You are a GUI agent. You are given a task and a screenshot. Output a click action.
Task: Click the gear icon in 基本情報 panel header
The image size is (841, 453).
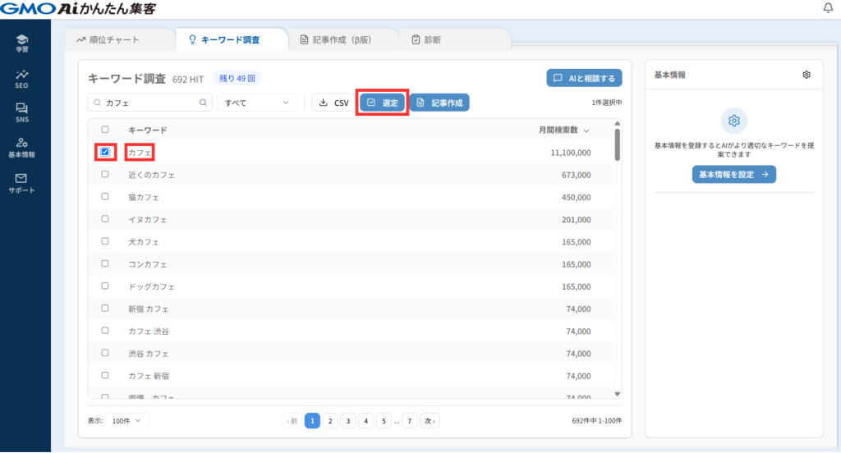807,75
